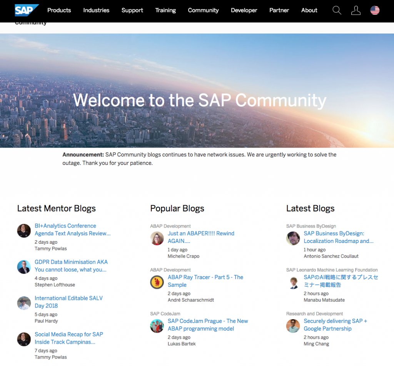Click author name Antonio Sanchez Coullaut
The width and height of the screenshot is (394, 366).
tap(331, 256)
